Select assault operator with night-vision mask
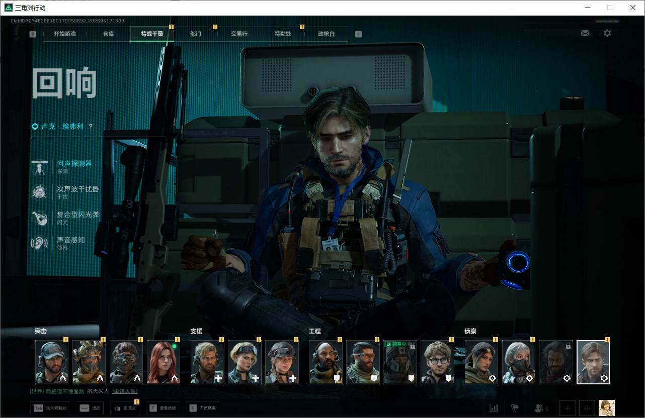Image resolution: width=645 pixels, height=418 pixels. click(126, 362)
